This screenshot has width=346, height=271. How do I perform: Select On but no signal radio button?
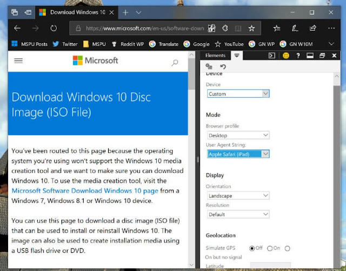pyautogui.click(x=287, y=248)
